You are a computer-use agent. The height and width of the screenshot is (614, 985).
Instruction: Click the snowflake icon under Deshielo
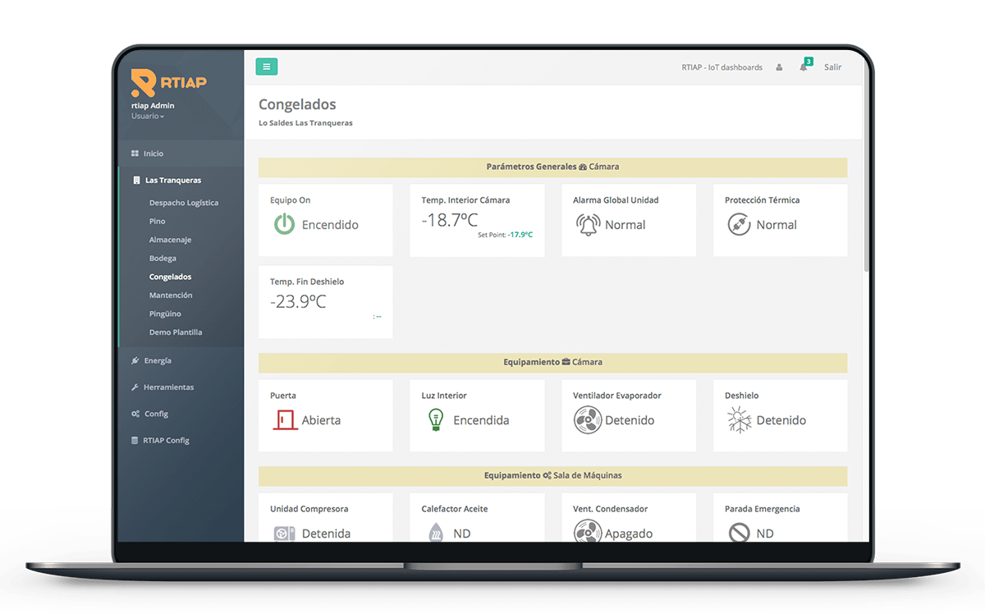pos(739,419)
